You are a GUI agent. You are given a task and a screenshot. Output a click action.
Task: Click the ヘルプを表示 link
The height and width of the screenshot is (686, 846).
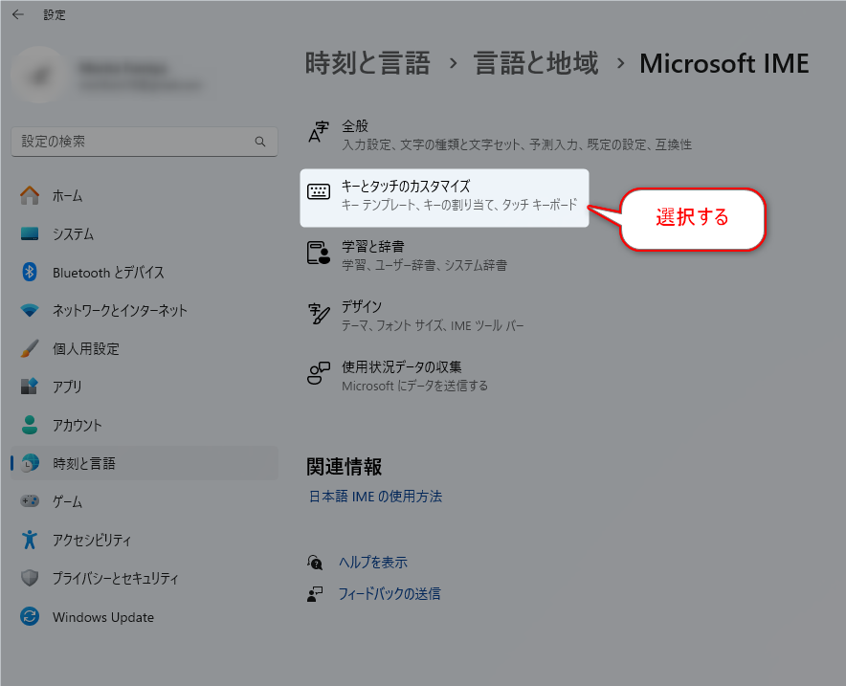[x=373, y=563]
